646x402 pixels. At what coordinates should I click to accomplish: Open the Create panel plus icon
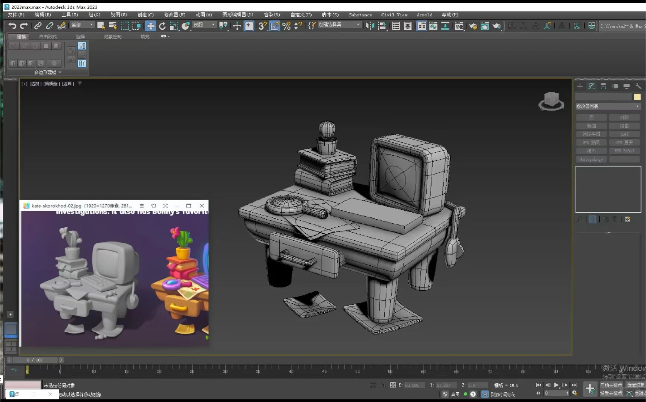[x=580, y=86]
